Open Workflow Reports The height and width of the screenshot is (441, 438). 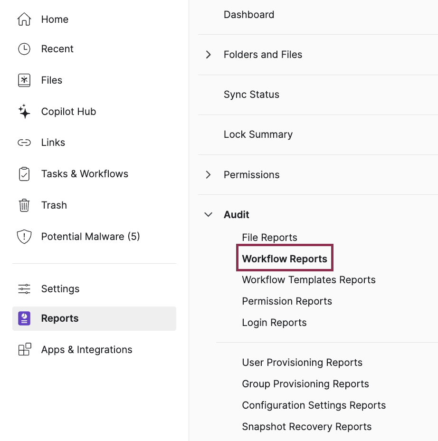coord(285,258)
